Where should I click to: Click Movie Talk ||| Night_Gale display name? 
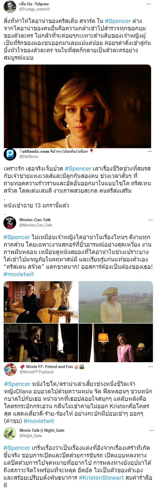42,430
